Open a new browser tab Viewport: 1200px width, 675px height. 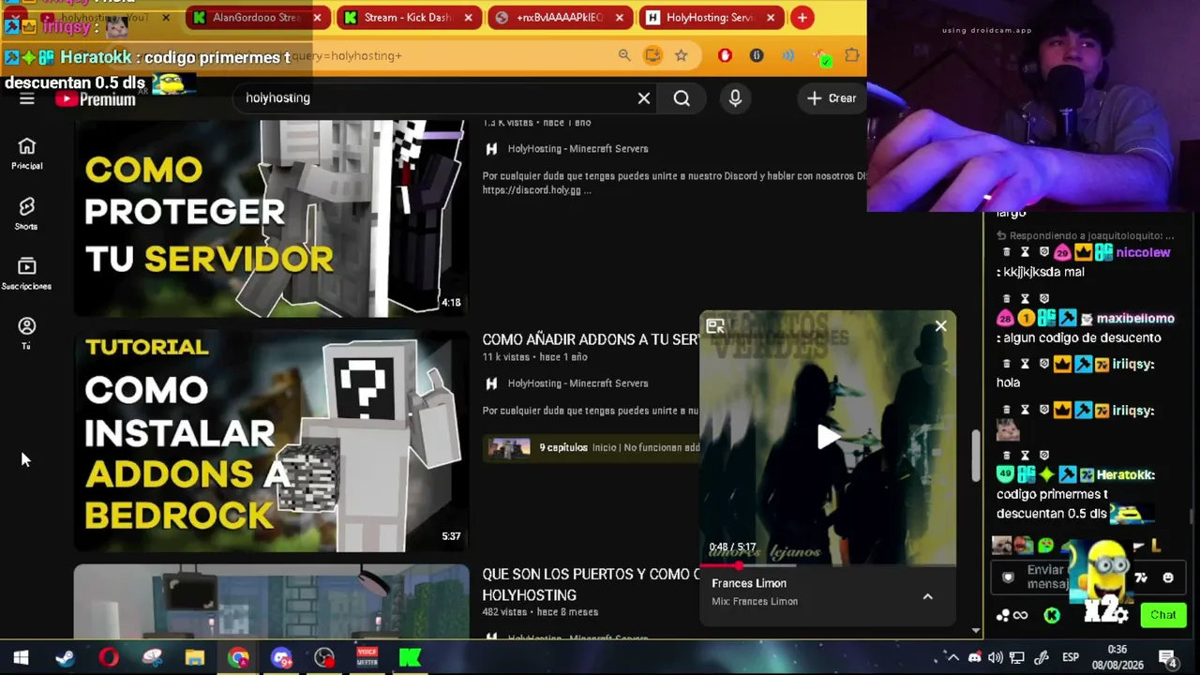(802, 17)
